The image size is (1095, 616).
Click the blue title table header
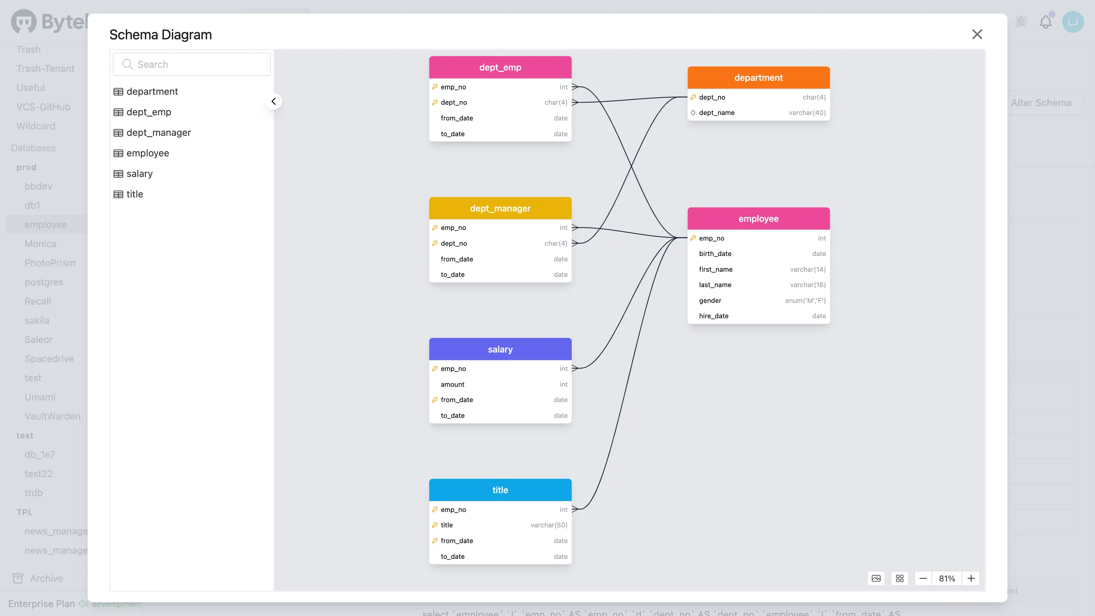(500, 490)
